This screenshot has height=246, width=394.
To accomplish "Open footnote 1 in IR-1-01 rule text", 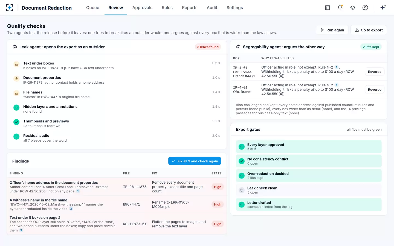I will (x=337, y=67).
